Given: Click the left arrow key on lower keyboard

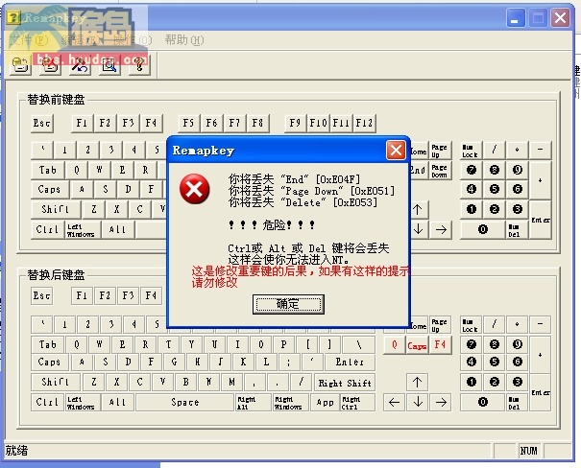Looking at the screenshot, I should 395,402.
